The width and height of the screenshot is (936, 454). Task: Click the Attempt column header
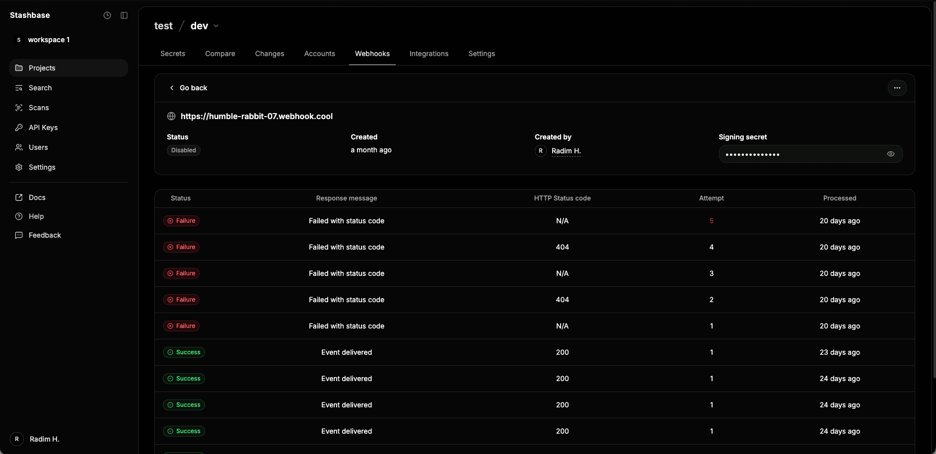(712, 198)
